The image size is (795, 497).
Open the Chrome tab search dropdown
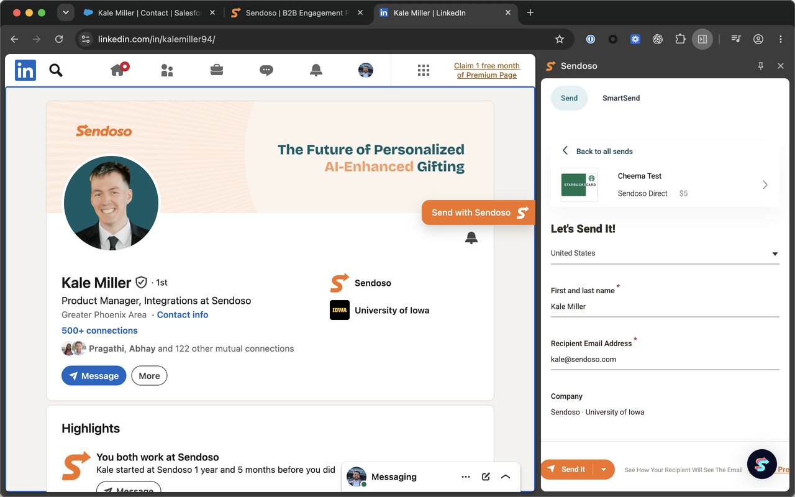[65, 12]
